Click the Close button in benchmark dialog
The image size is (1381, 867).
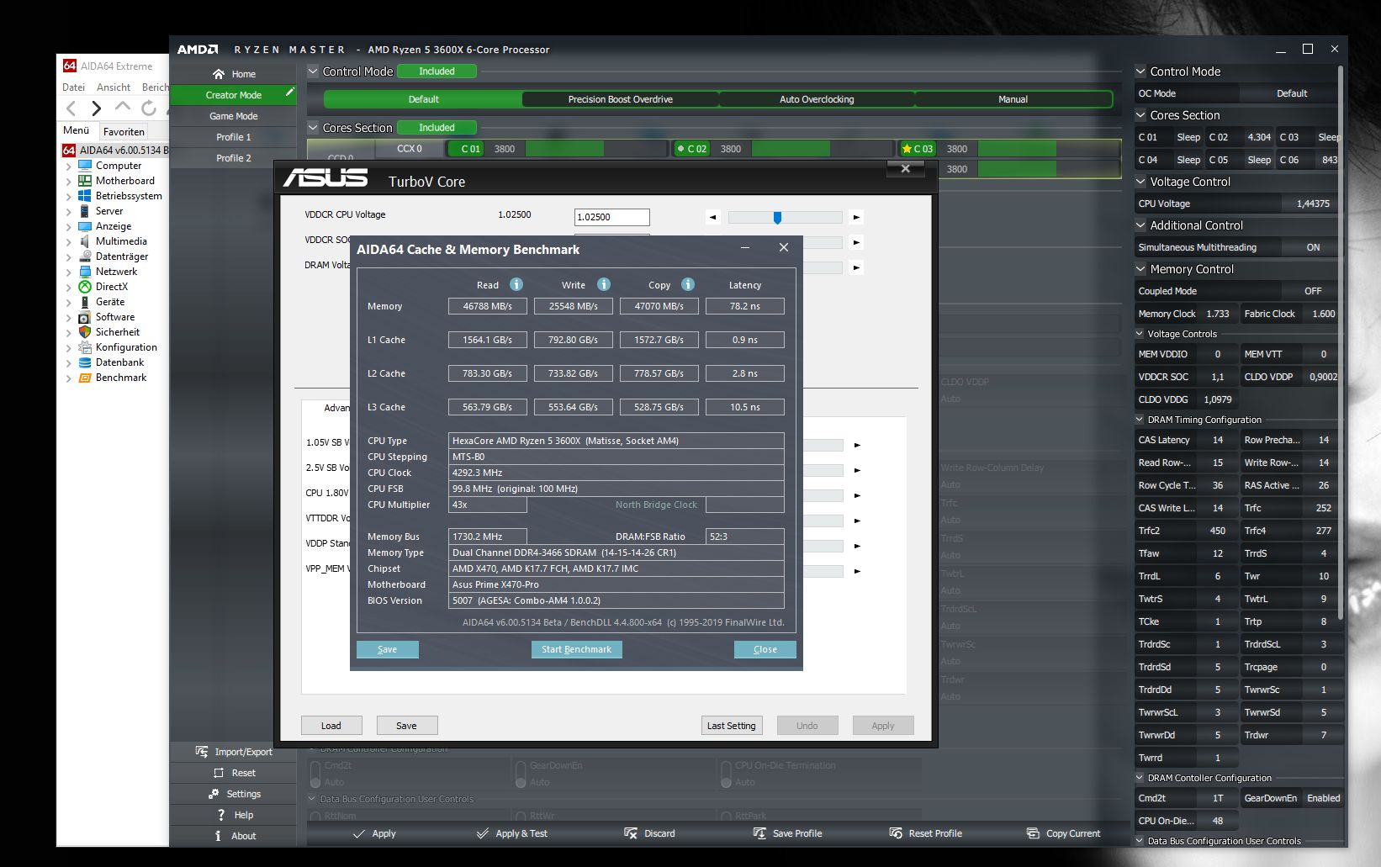point(765,649)
